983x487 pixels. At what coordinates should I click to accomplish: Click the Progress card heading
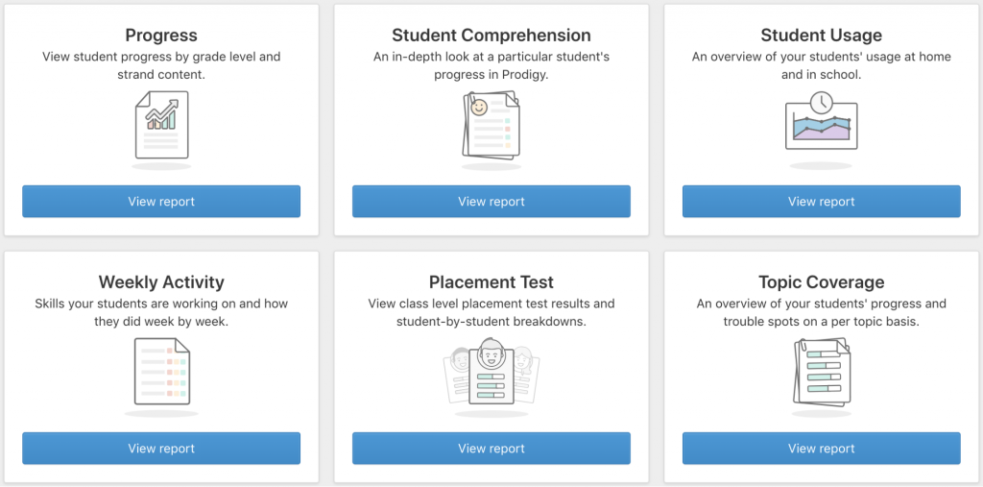point(161,36)
